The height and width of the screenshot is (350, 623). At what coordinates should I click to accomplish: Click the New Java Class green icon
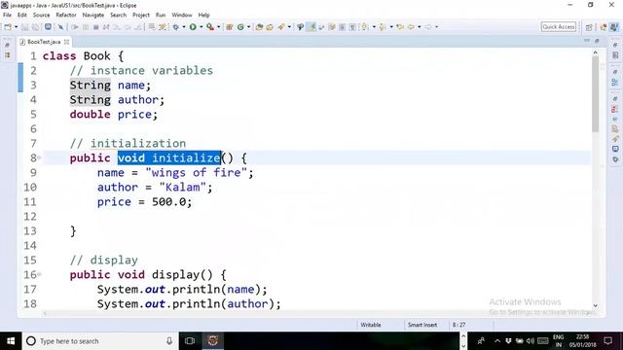click(x=240, y=27)
